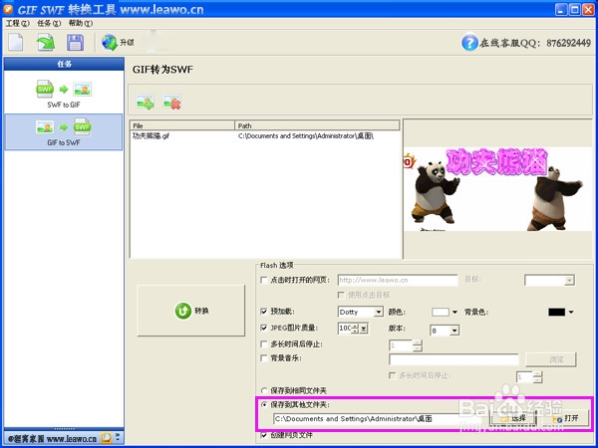This screenshot has width=598, height=448.
Task: Click the blue help question mark icon
Action: click(x=469, y=42)
